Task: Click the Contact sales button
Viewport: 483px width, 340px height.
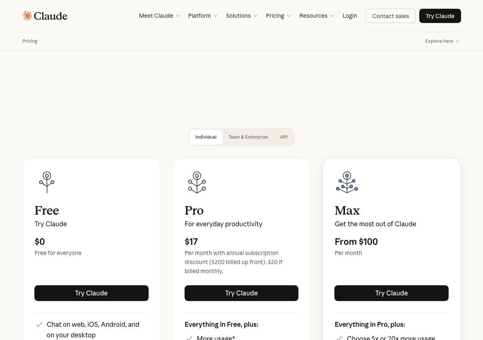Action: pos(390,16)
